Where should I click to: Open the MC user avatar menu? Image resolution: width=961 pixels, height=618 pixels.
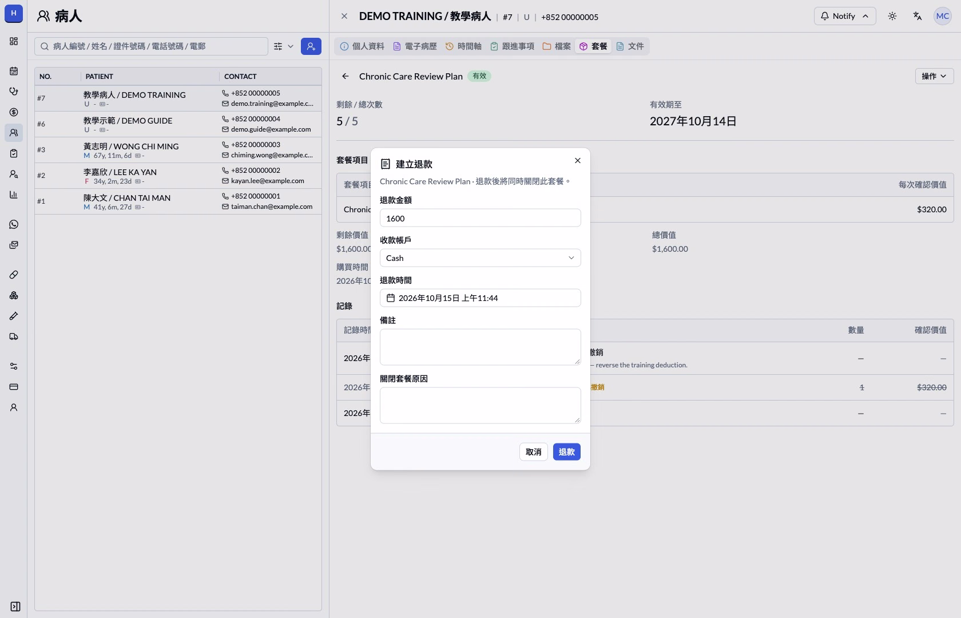tap(943, 16)
